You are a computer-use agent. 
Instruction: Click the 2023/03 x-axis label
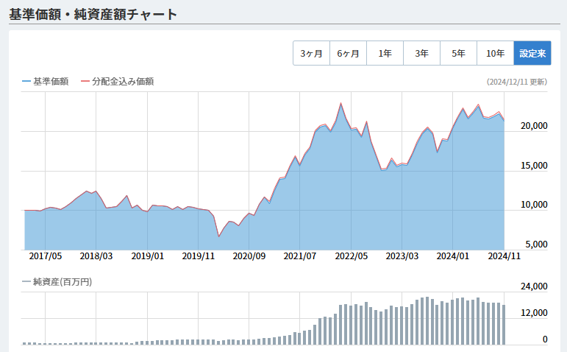tap(402, 256)
